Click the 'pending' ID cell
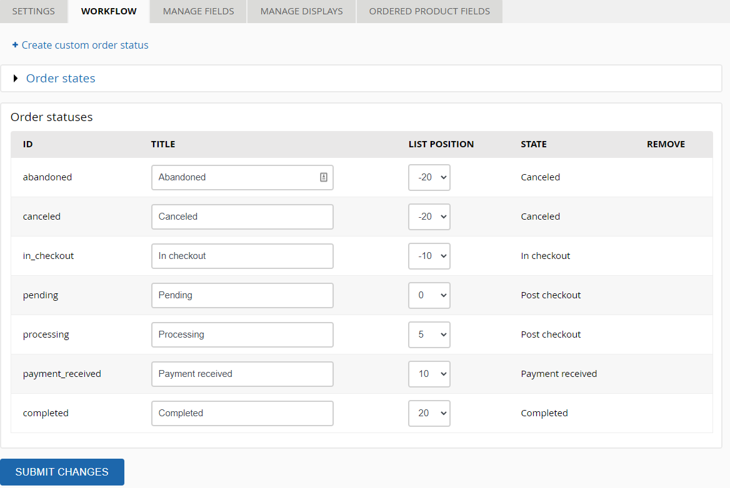Viewport: 730px width, 488px height. click(41, 295)
